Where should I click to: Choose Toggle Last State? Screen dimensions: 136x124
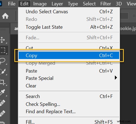(x=69, y=27)
